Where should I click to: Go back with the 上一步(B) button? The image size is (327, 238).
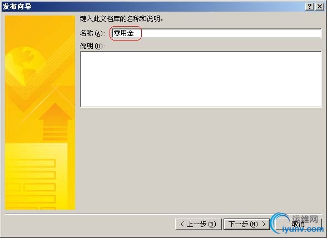(x=199, y=224)
